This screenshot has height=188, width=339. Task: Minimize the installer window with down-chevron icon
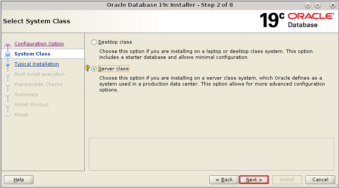[308, 5]
